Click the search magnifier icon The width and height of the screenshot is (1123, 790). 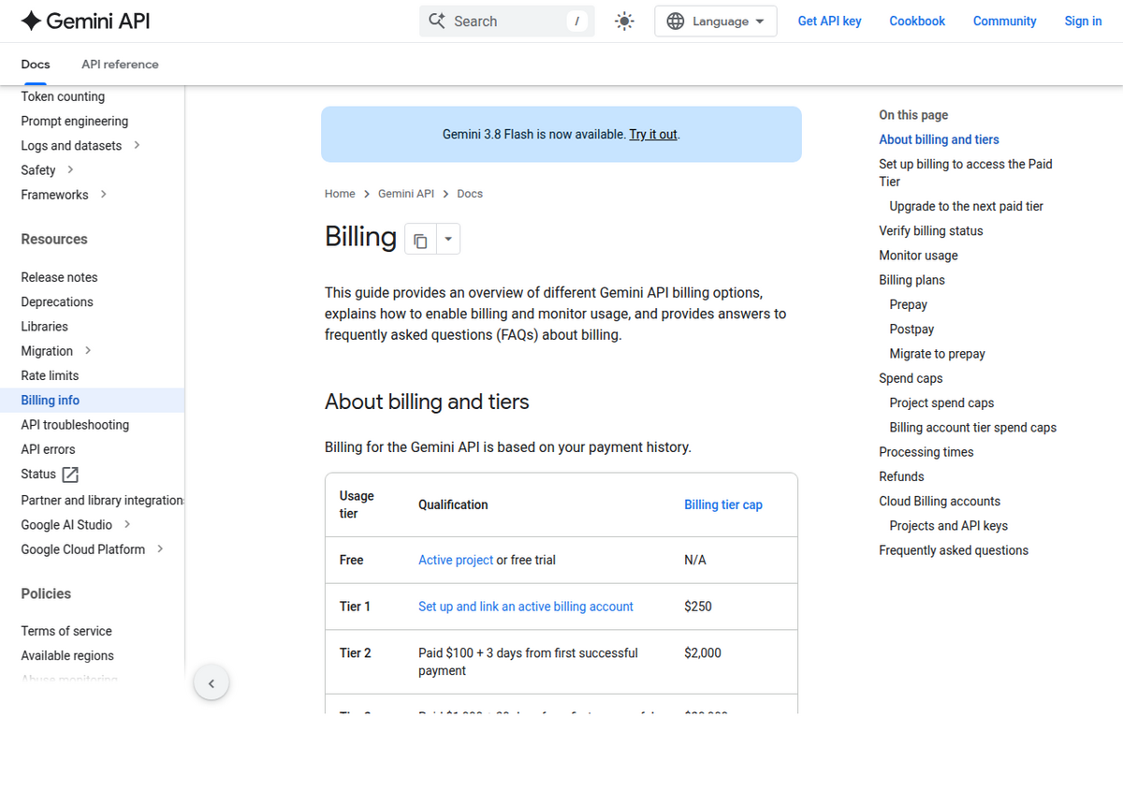click(x=437, y=21)
